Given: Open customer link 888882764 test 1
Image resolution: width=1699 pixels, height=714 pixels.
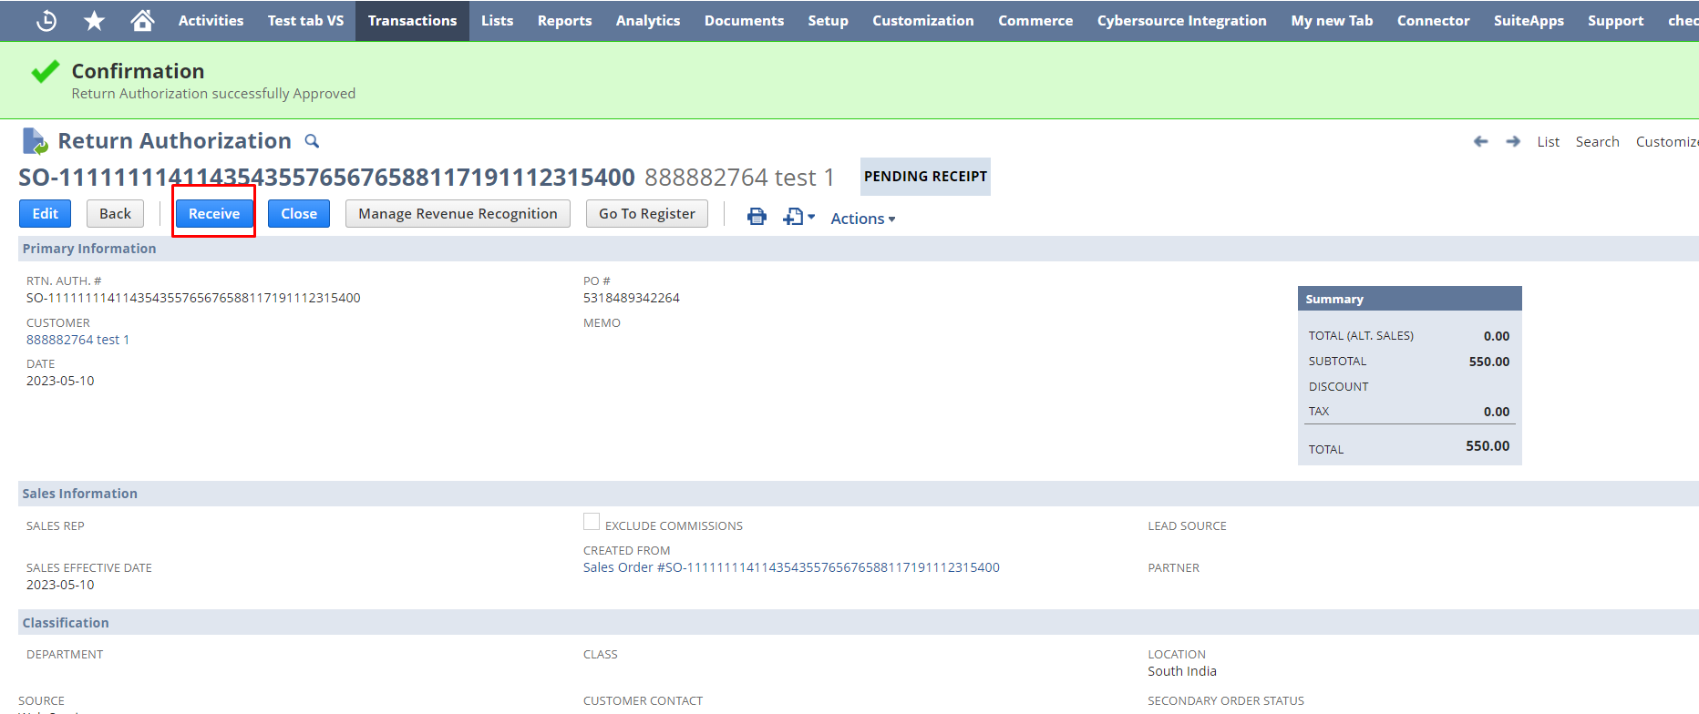Looking at the screenshot, I should pos(77,340).
